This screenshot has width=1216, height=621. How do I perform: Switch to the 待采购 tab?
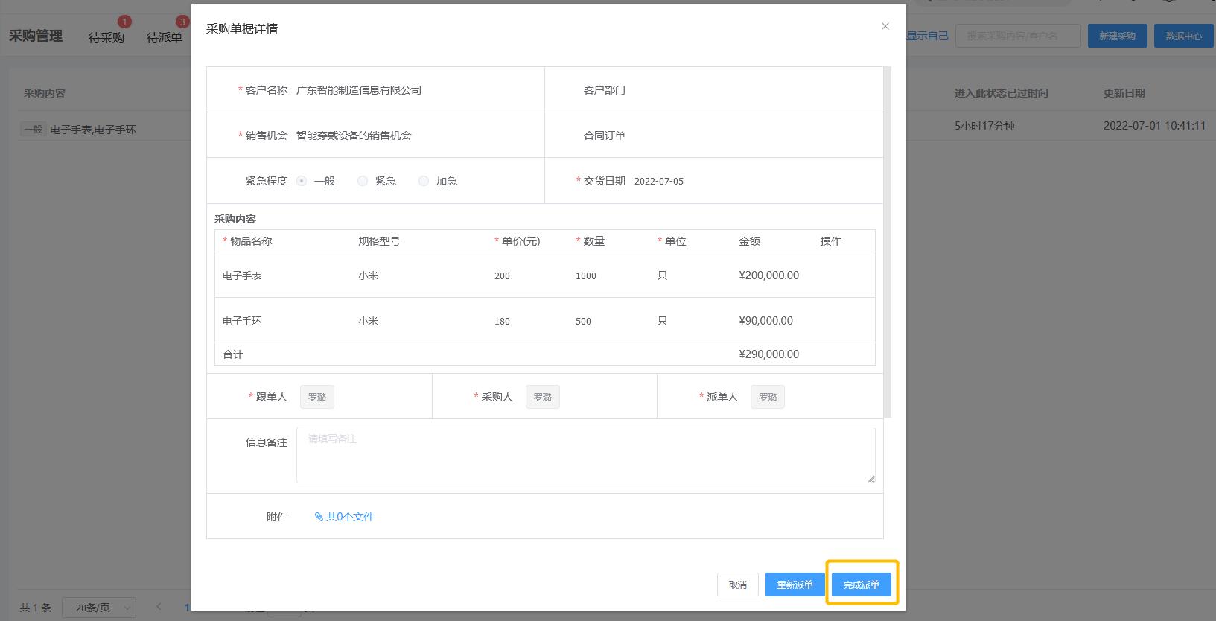point(106,37)
